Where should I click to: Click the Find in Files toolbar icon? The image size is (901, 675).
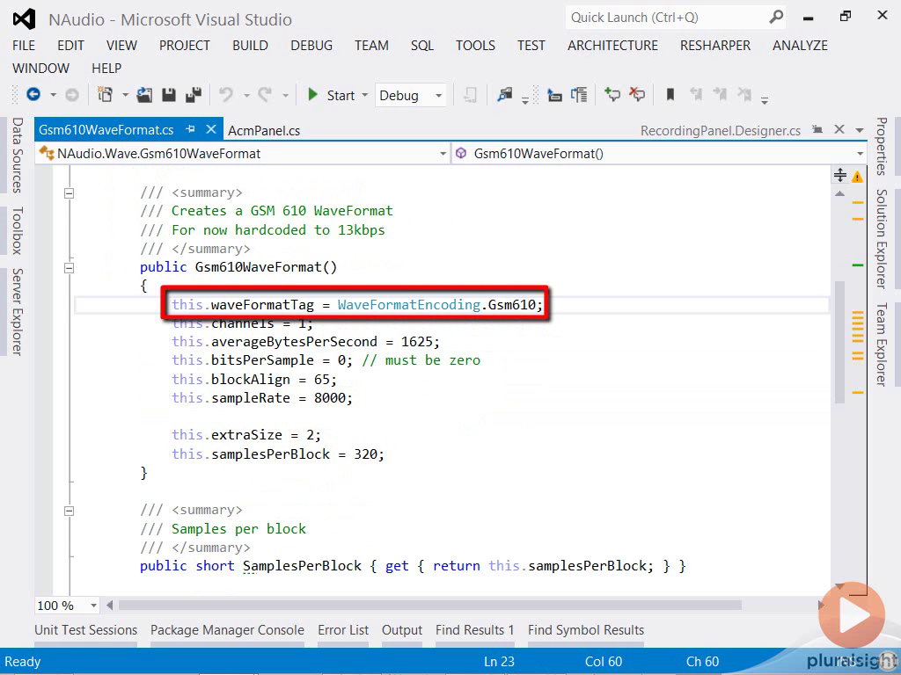[x=505, y=95]
